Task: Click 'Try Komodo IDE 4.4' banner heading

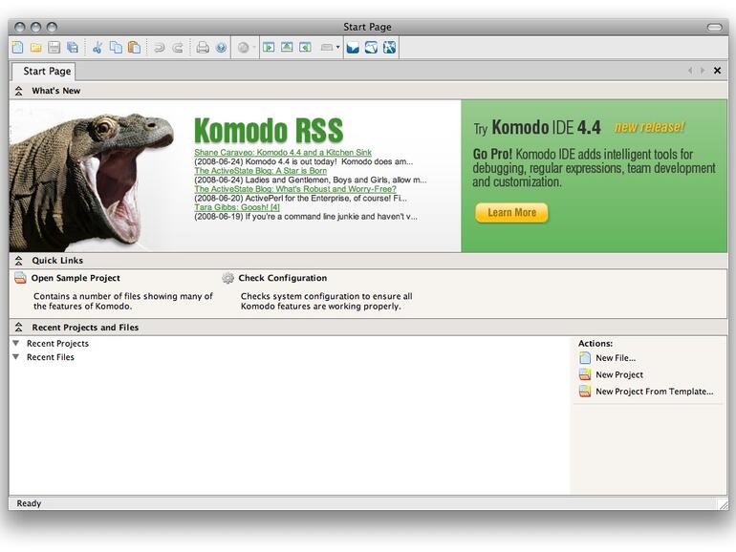Action: (x=537, y=128)
